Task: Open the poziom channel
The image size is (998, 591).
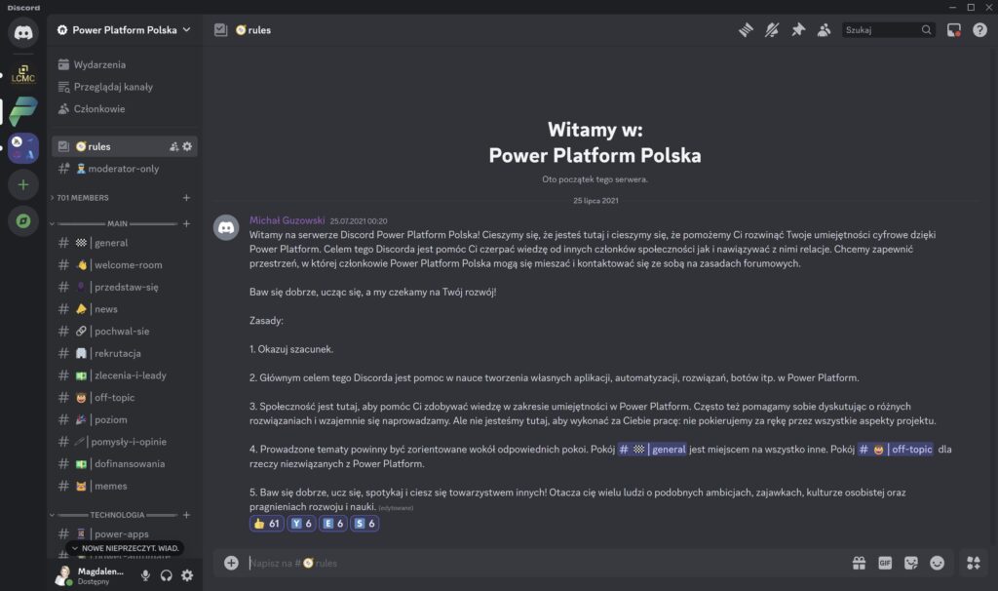Action: [124, 419]
